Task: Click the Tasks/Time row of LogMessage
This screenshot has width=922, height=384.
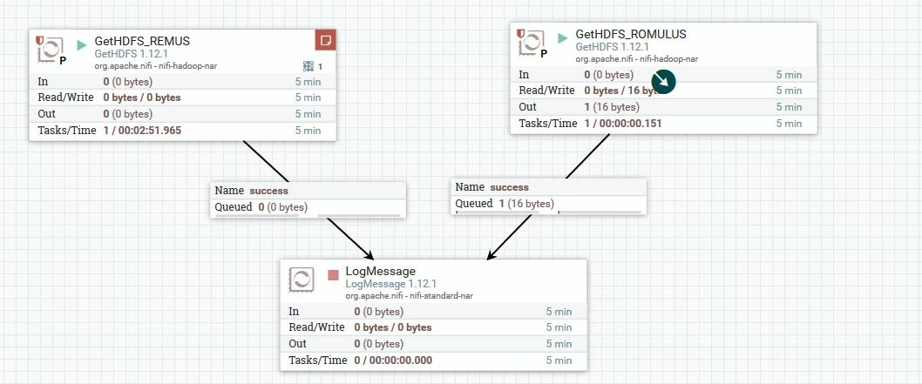Action: click(433, 360)
